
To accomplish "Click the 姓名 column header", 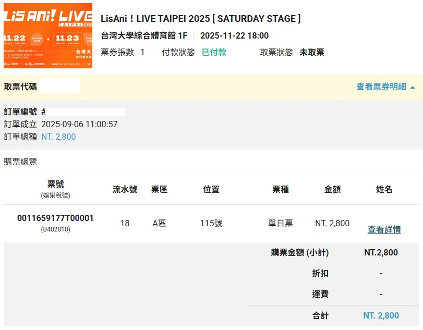I will pos(384,189).
